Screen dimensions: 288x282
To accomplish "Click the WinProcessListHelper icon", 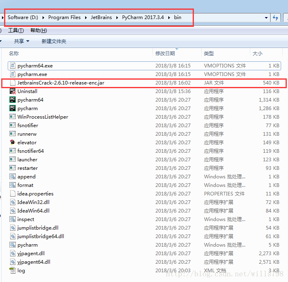I will [x=13, y=117].
